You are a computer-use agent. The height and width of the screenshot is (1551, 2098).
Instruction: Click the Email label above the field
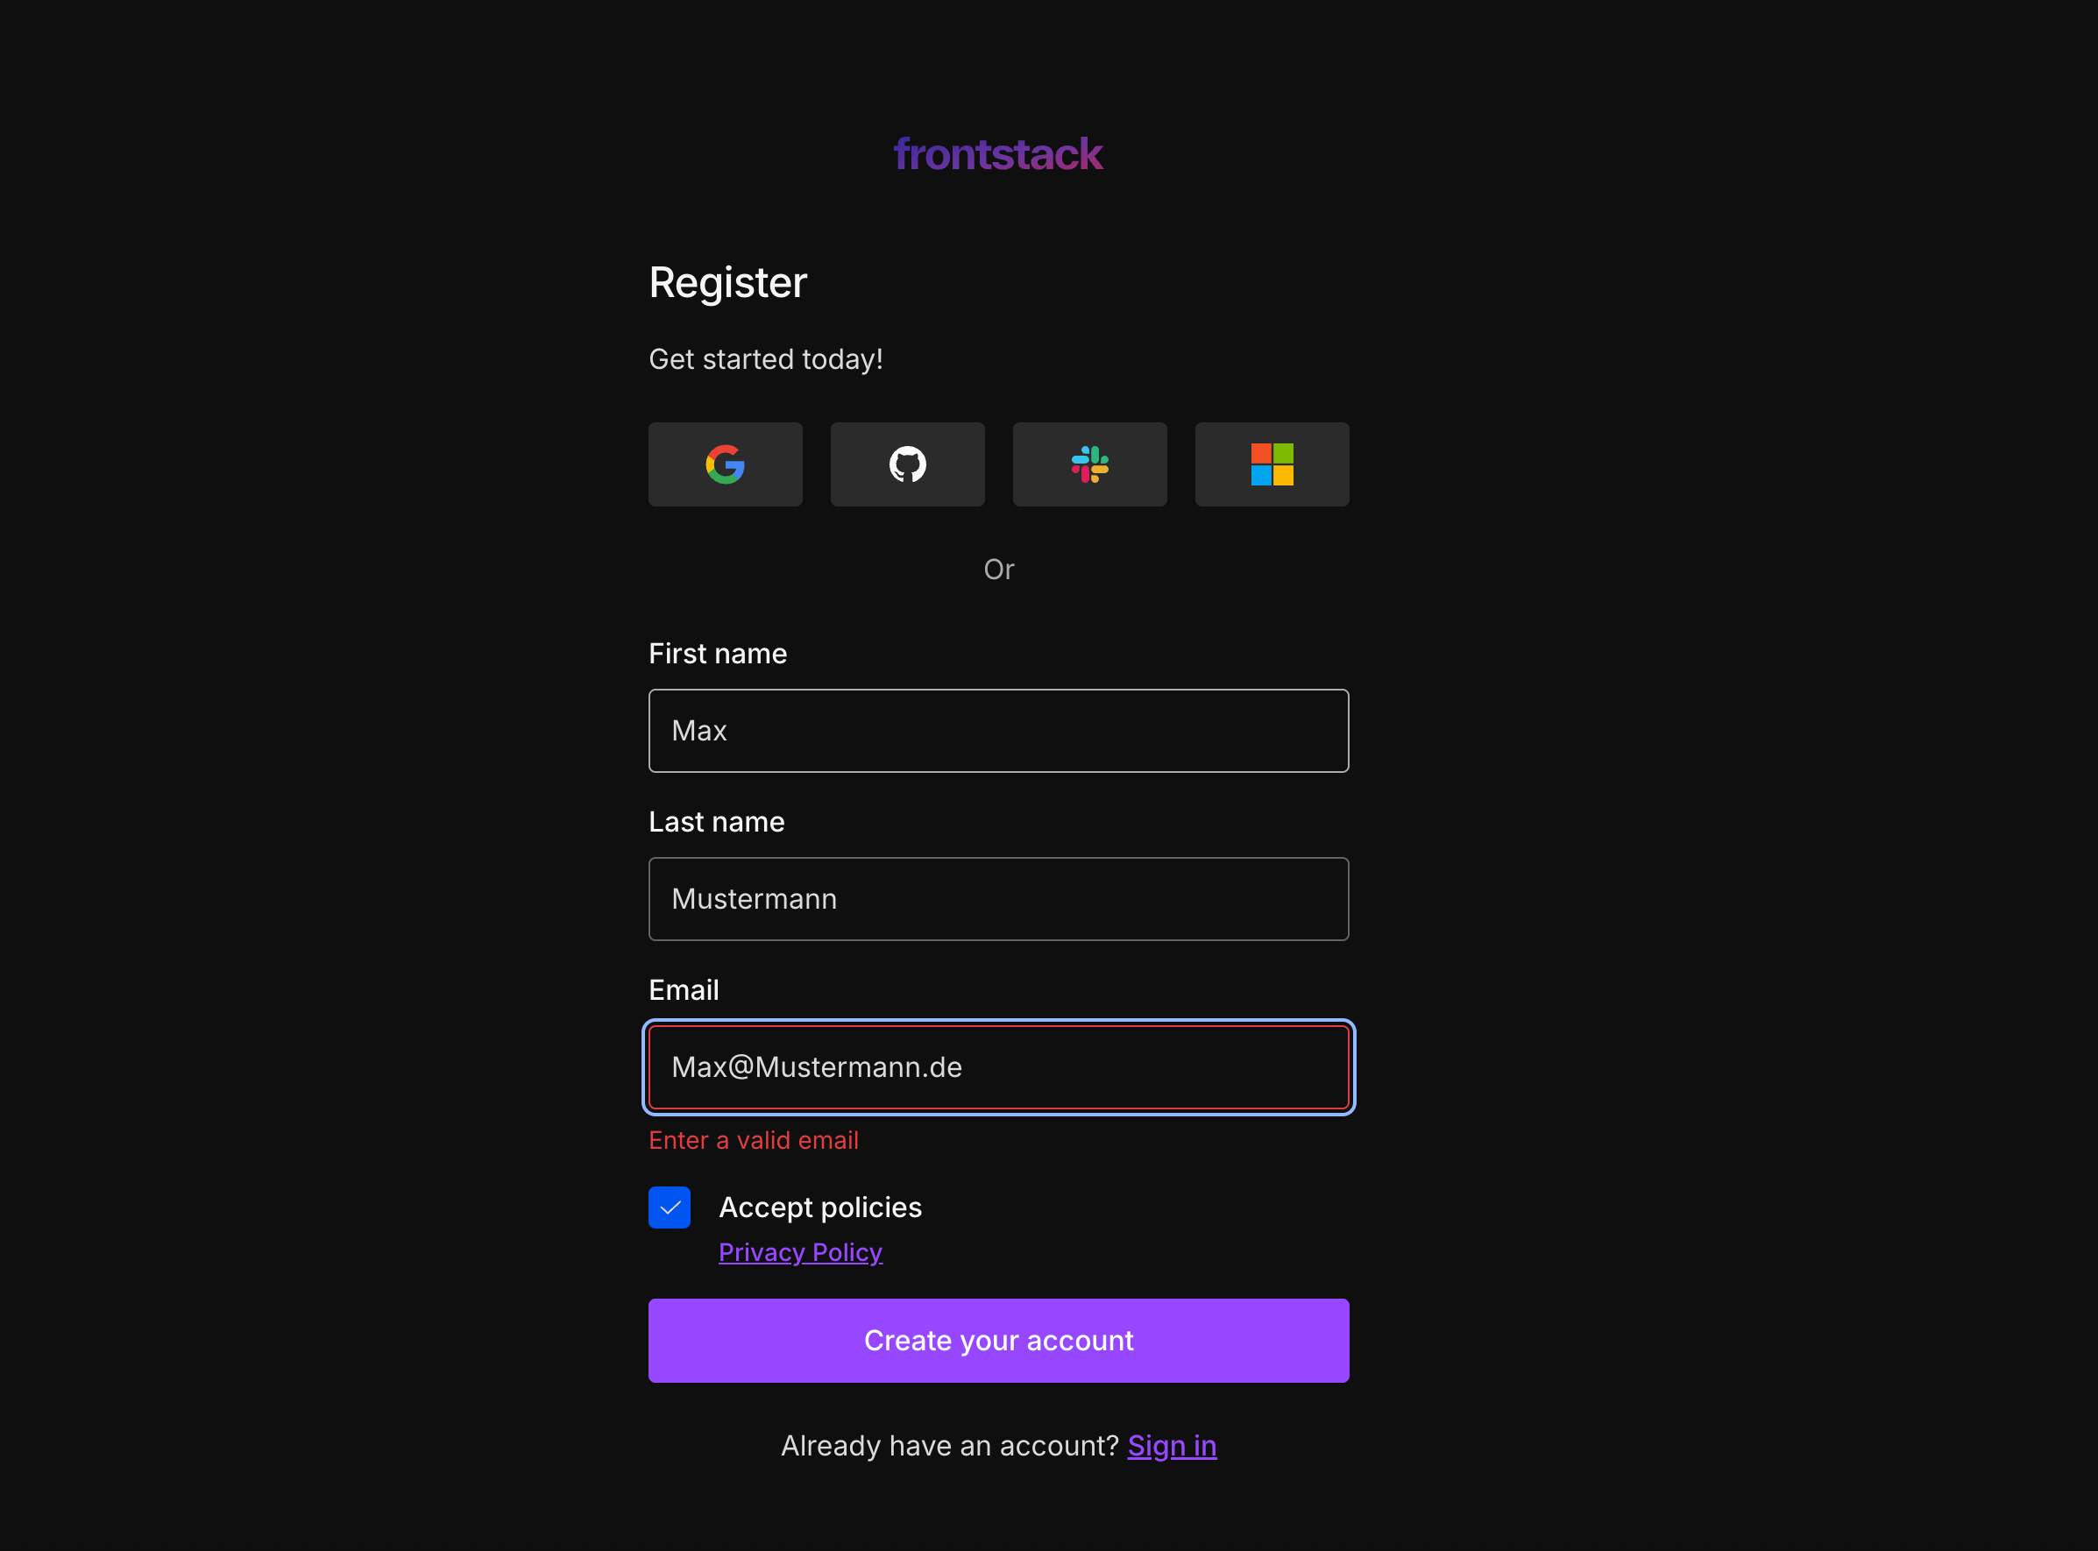(684, 989)
